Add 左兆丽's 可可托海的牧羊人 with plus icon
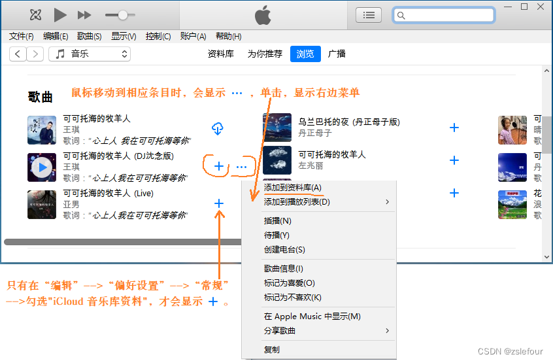The height and width of the screenshot is (361, 553). pos(454,160)
